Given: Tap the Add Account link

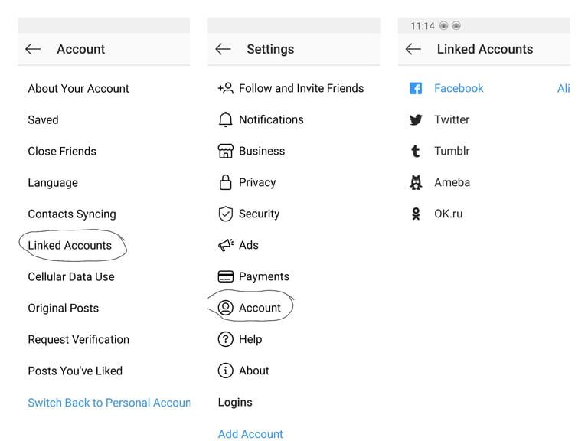Looking at the screenshot, I should pyautogui.click(x=250, y=433).
